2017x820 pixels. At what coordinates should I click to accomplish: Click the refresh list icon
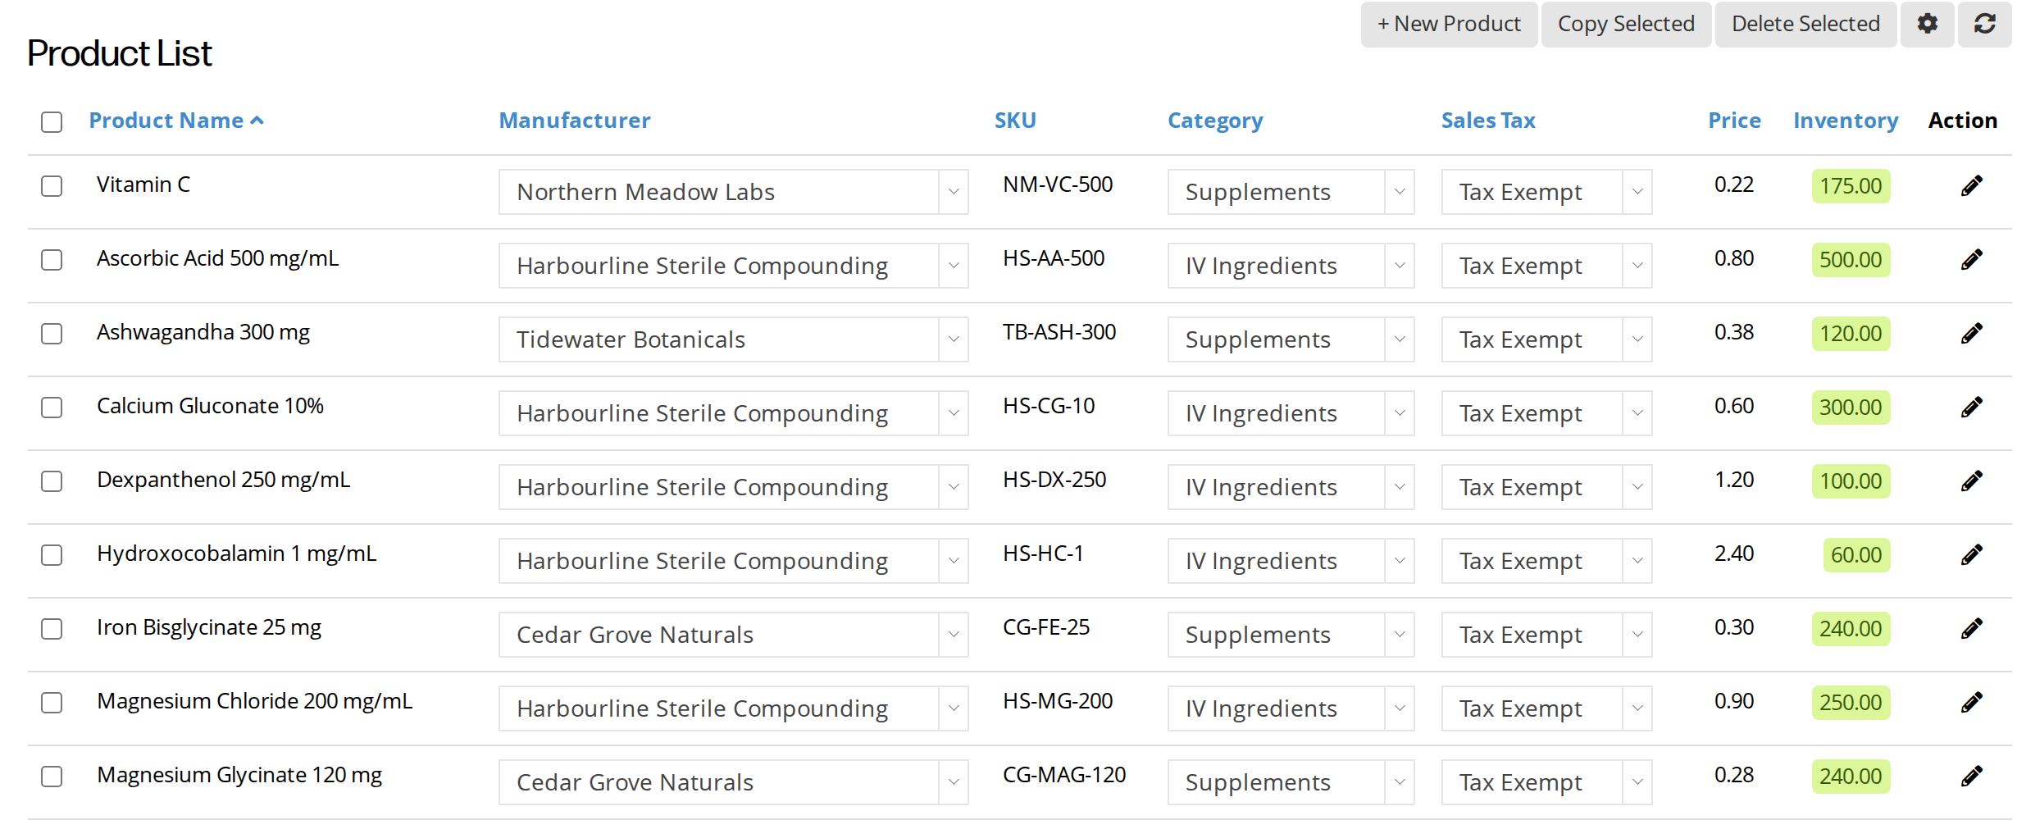(1985, 24)
